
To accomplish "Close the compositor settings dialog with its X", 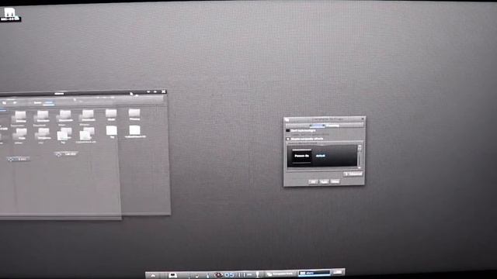I will pos(363,119).
